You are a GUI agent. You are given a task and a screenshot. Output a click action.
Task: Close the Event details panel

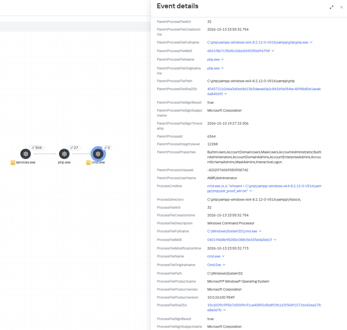342,7
